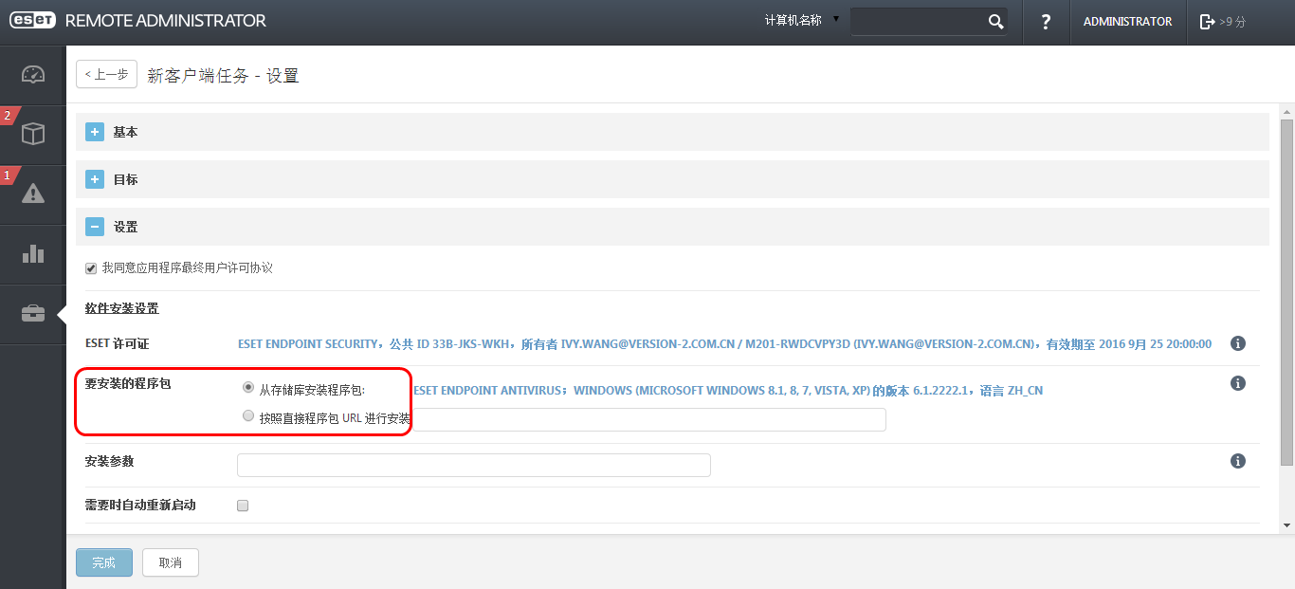Expand the 基本 section
This screenshot has width=1295, height=589.
95,132
